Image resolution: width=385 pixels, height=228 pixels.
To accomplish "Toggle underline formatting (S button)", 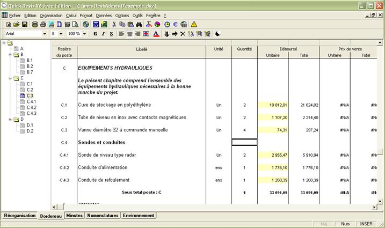I will tap(111, 34).
